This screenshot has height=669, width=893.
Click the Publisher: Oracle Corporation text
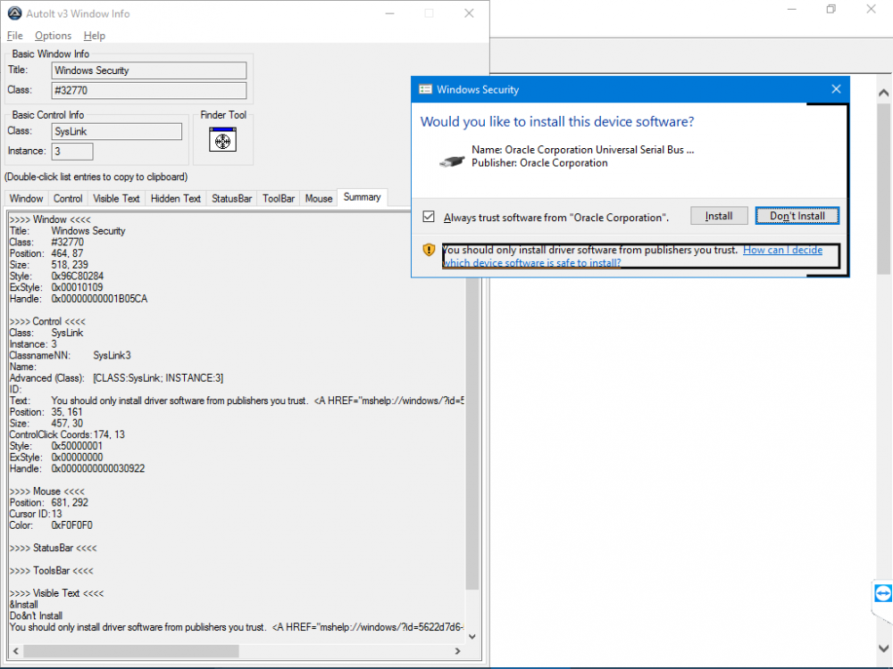point(539,163)
